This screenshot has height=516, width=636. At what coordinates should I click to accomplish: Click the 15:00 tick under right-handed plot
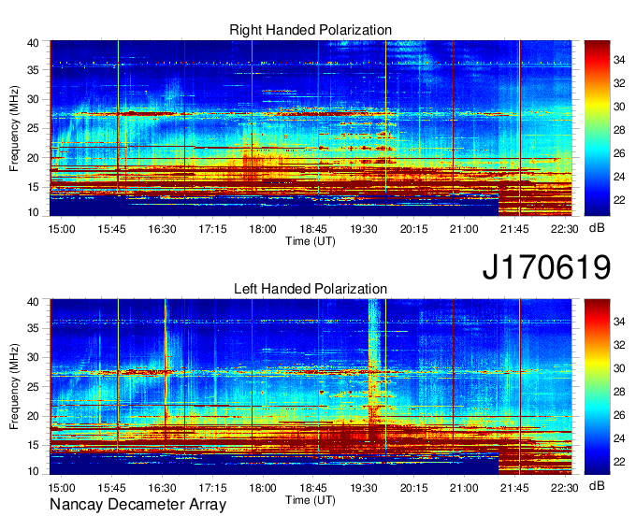(61, 229)
